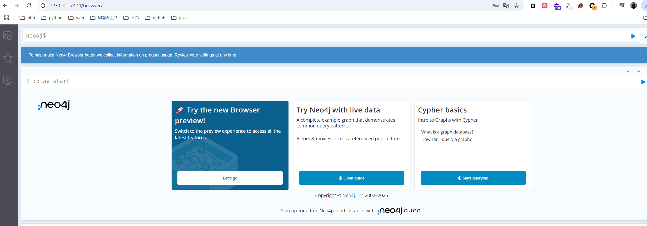Open the apps grid in bookmarks bar
Viewport: 647px width, 226px height.
point(7,18)
